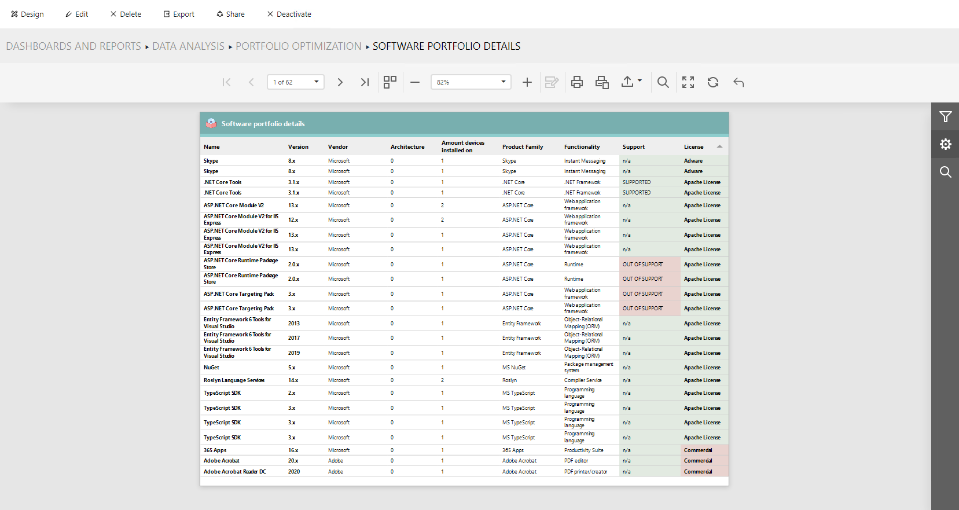Toggle full screen mode

[688, 82]
